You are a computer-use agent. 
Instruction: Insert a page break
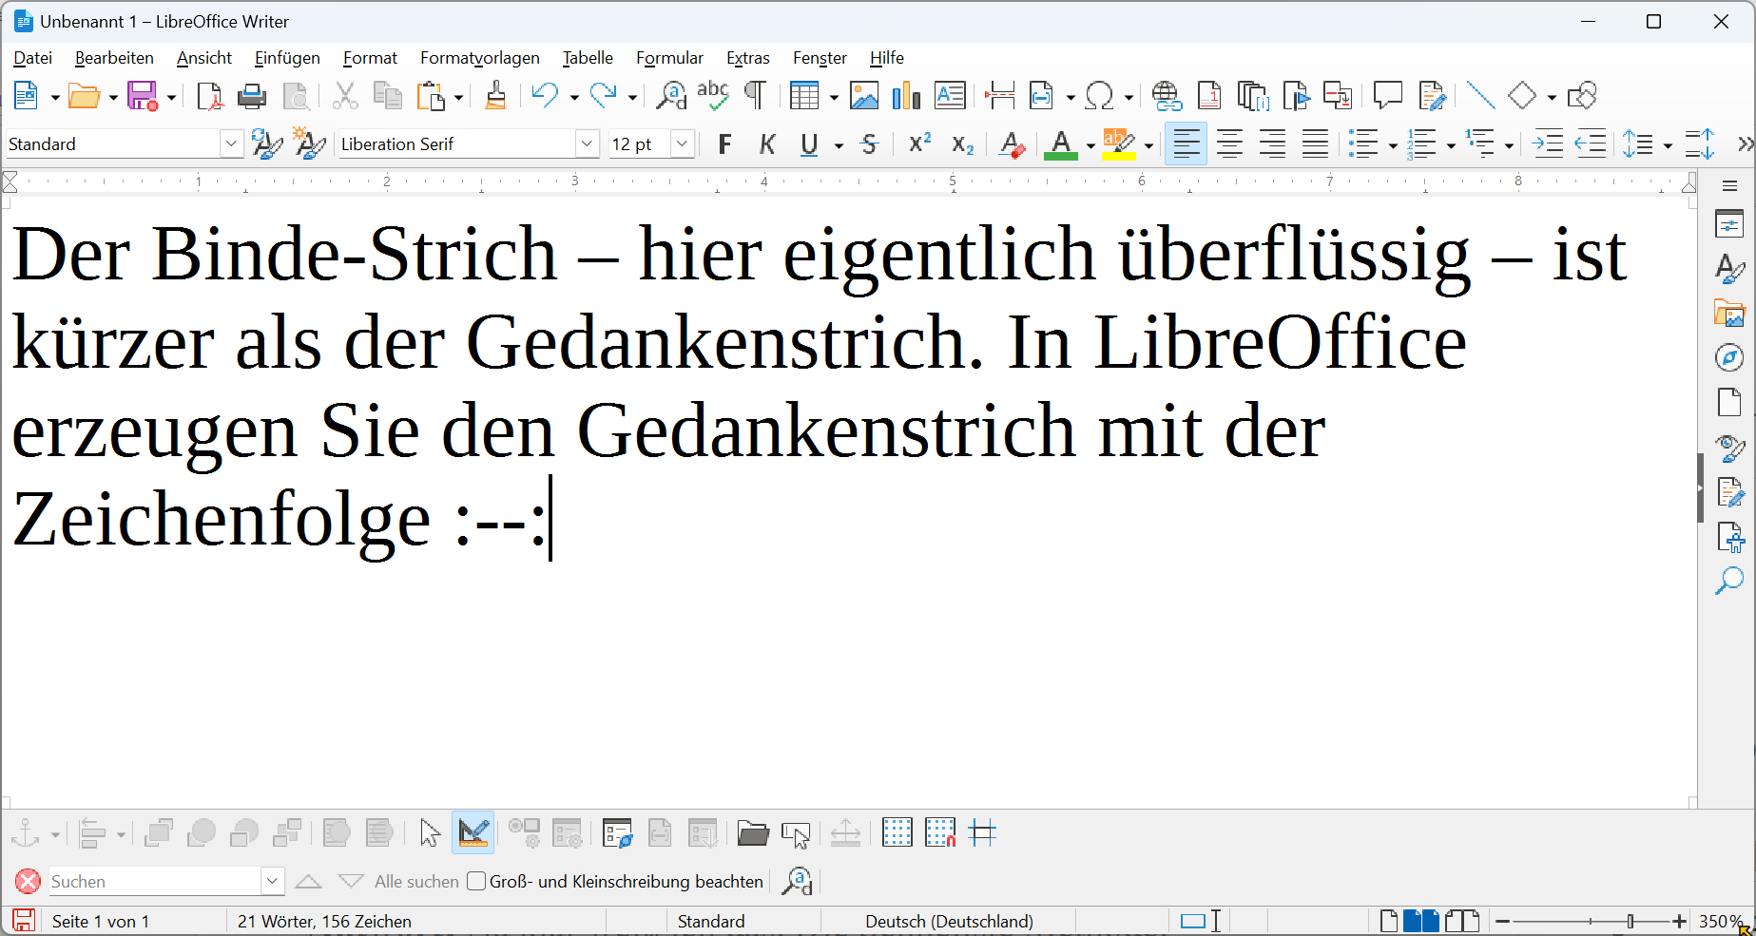click(x=999, y=96)
